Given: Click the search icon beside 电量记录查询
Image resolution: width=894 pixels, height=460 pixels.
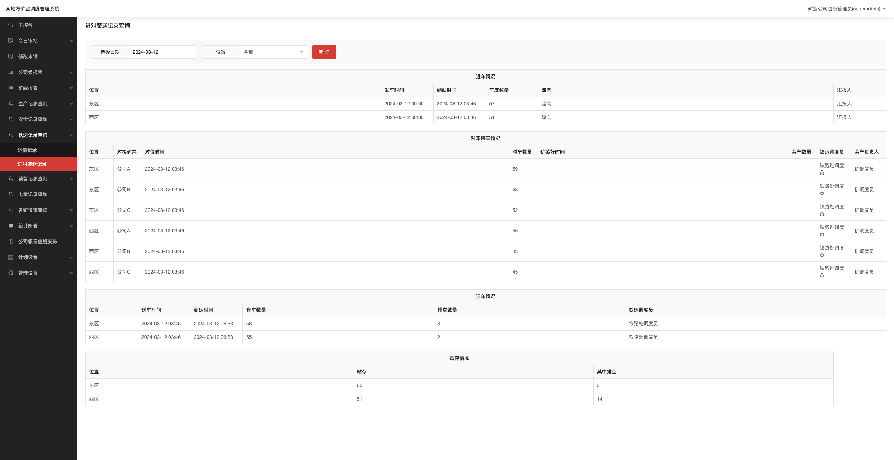Looking at the screenshot, I should tap(11, 194).
